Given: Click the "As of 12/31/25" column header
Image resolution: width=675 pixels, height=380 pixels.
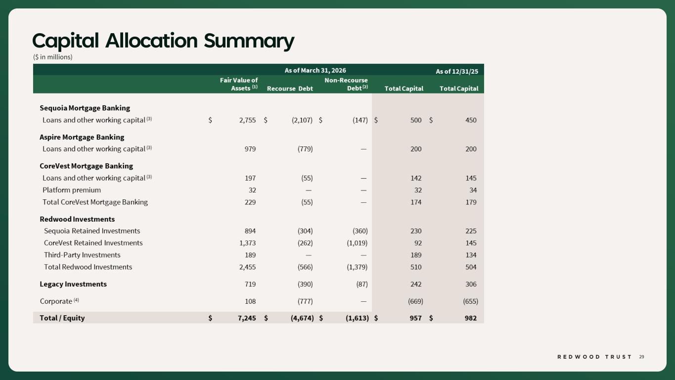Looking at the screenshot, I should coord(457,71).
